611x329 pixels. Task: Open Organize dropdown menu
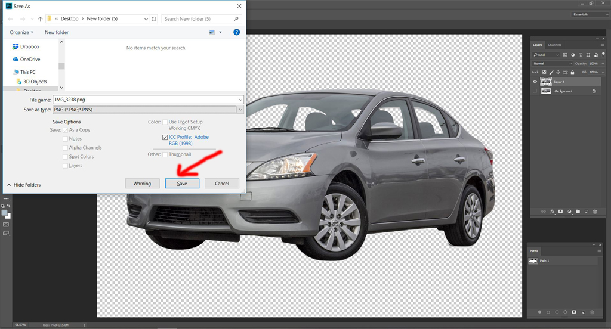pos(21,32)
